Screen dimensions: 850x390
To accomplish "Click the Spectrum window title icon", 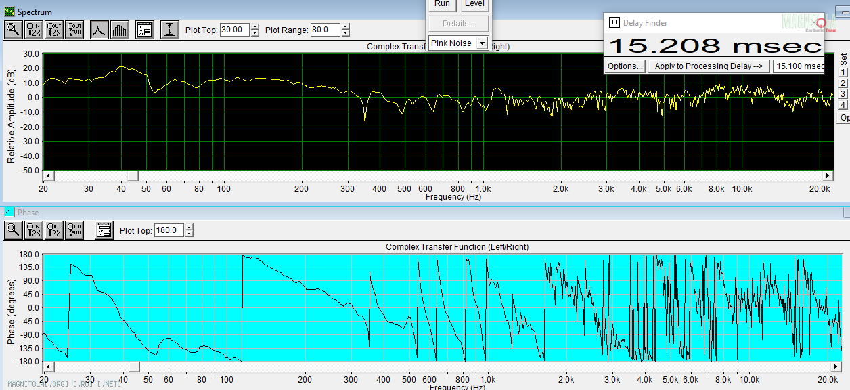I will point(9,12).
